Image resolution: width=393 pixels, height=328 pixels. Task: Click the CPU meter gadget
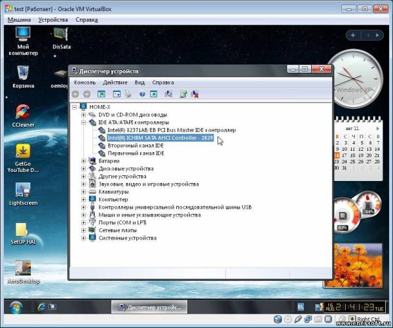pos(356,213)
